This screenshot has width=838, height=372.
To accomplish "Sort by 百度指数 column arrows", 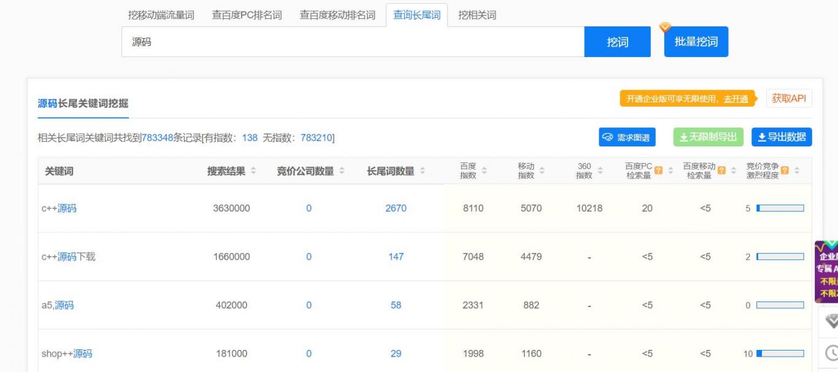I will click(x=484, y=171).
